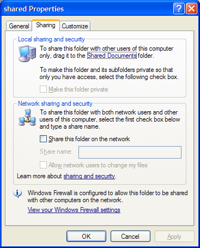Enable Share this folder on the network
Viewport: 200px width, 248px height.
(x=43, y=139)
